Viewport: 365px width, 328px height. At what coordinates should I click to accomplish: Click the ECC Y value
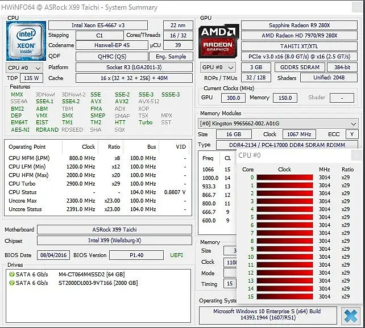coord(352,134)
